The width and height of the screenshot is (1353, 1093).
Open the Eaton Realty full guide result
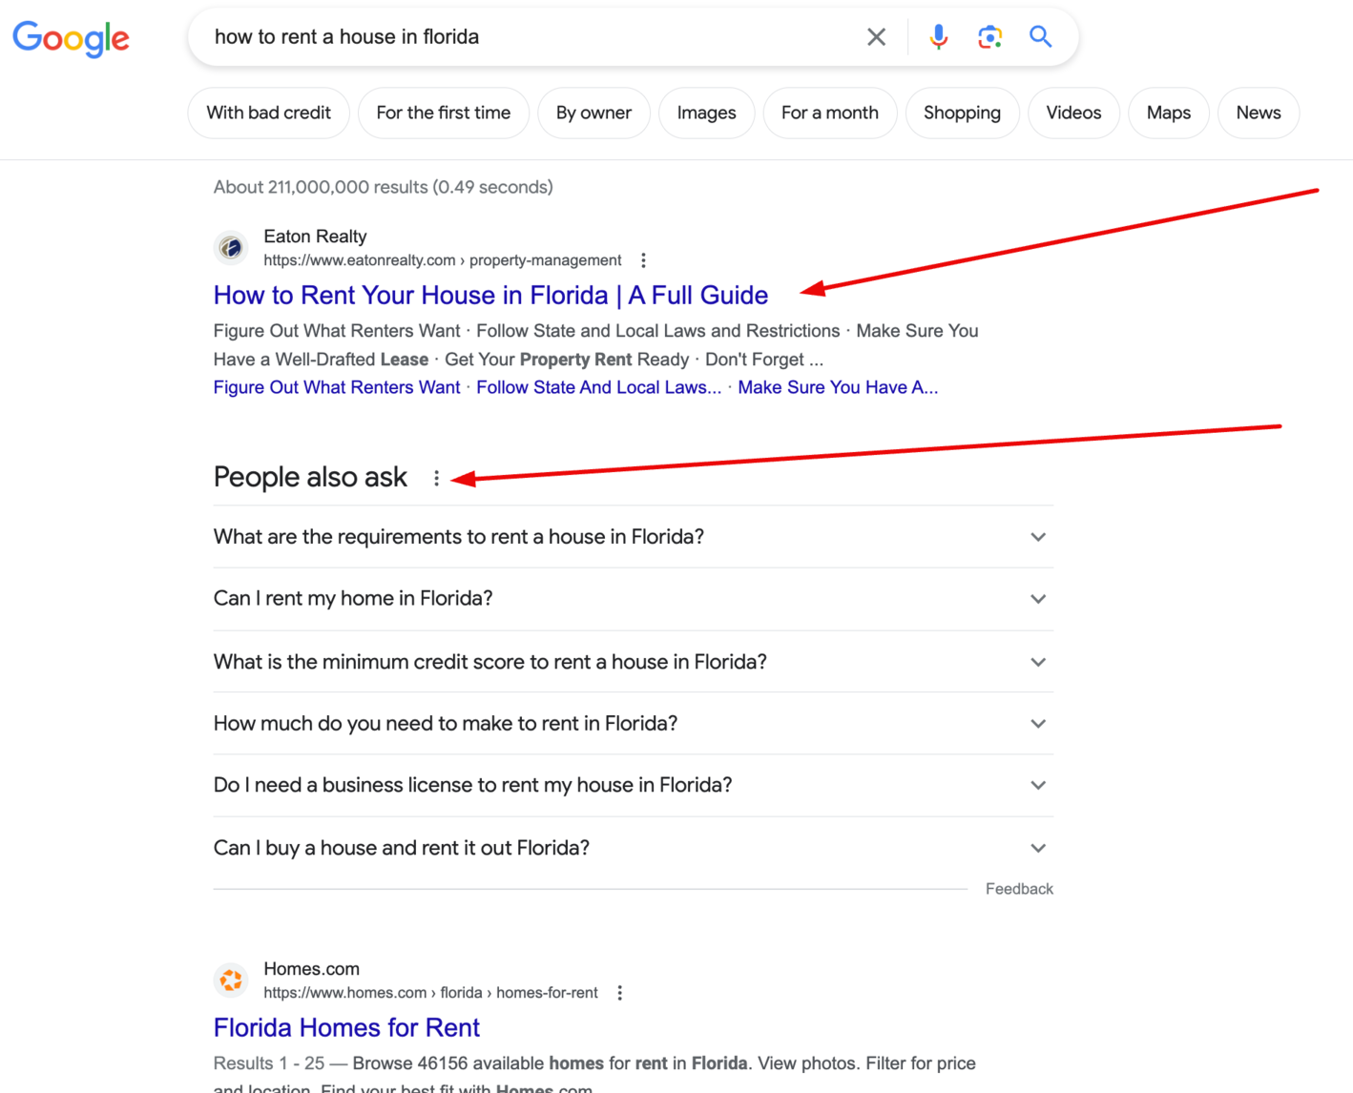point(490,296)
